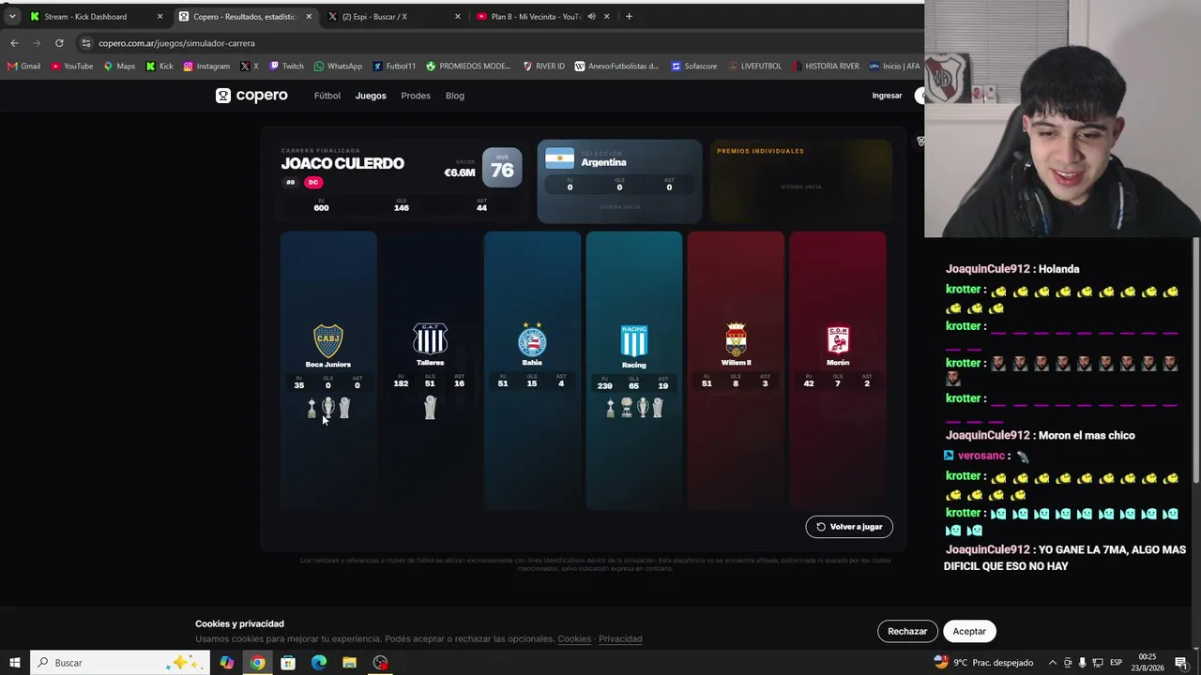Open the Instagram bookmark
This screenshot has height=675, width=1201.
click(x=206, y=67)
